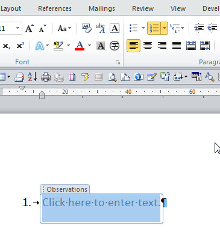Toggle center alignment
The image size is (220, 247).
(148, 46)
